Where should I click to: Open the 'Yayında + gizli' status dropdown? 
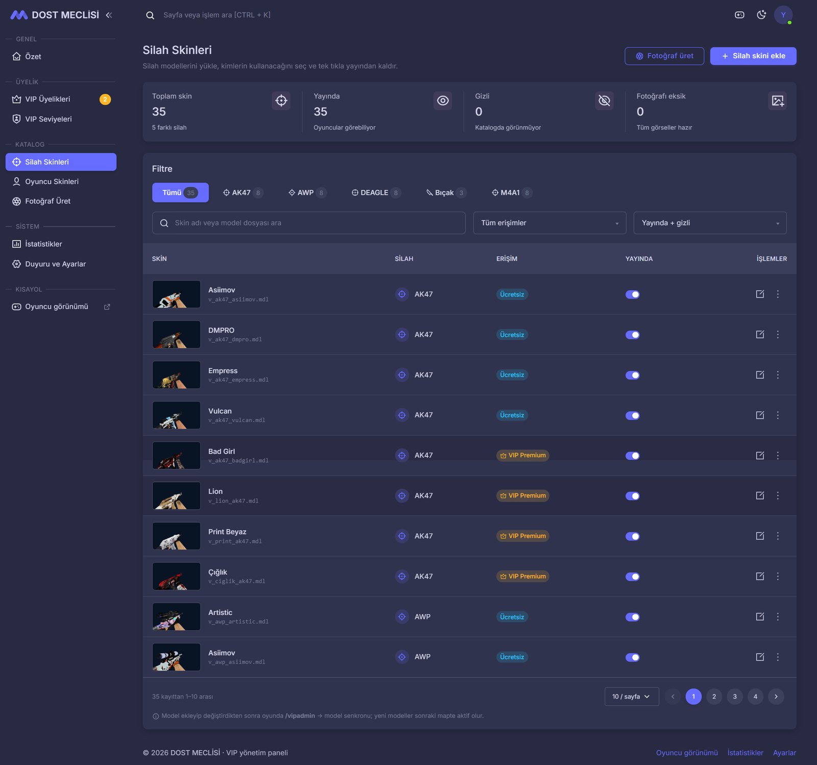pos(710,223)
